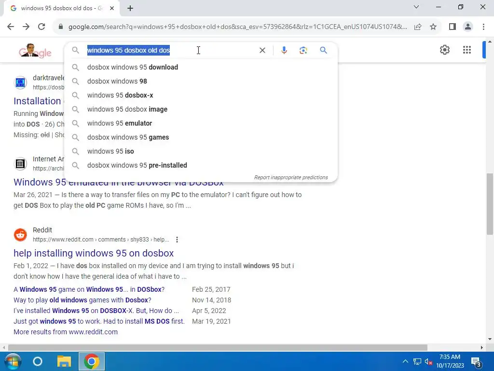Screen dimensions: 494x371
Task: Open network status in the tray
Action: tap(417, 361)
